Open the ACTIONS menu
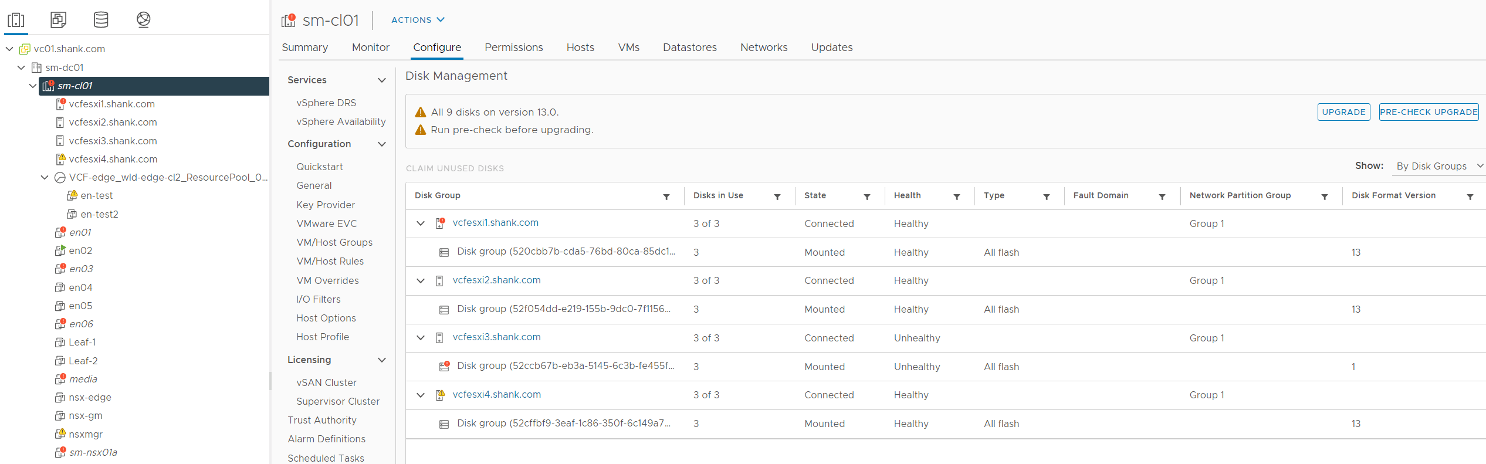Screen dimensions: 1486x464 click(x=418, y=20)
